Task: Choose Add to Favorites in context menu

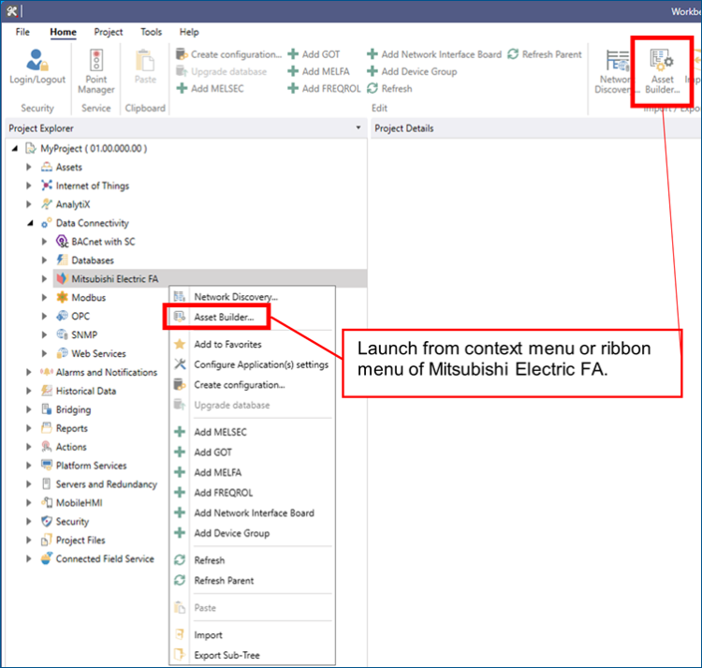Action: pyautogui.click(x=253, y=344)
